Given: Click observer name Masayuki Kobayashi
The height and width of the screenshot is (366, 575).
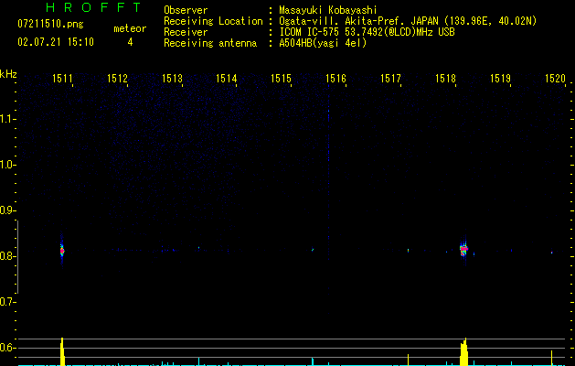Looking at the screenshot, I should [x=328, y=10].
